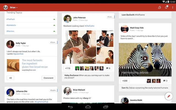
Task: Open the gluten-free bread recipe thumbnail
Action: [x=13, y=65]
